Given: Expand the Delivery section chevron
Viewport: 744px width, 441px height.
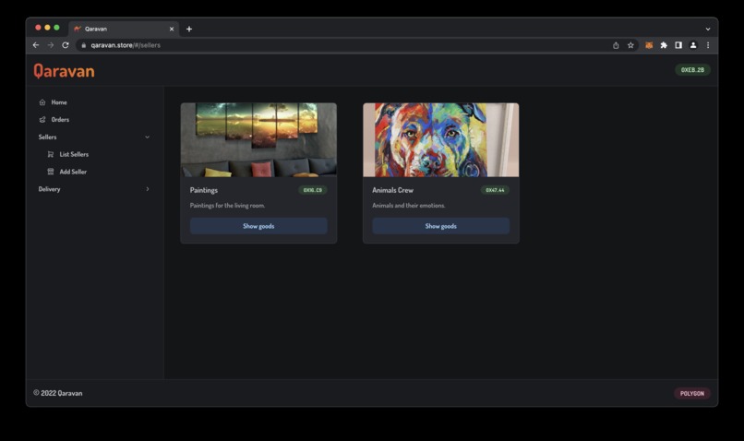Looking at the screenshot, I should click(148, 189).
